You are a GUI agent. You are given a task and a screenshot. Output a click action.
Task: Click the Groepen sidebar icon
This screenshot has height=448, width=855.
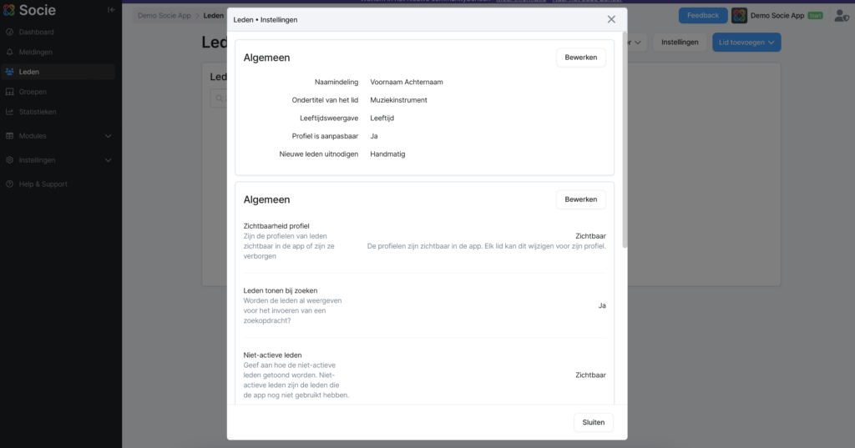click(9, 92)
